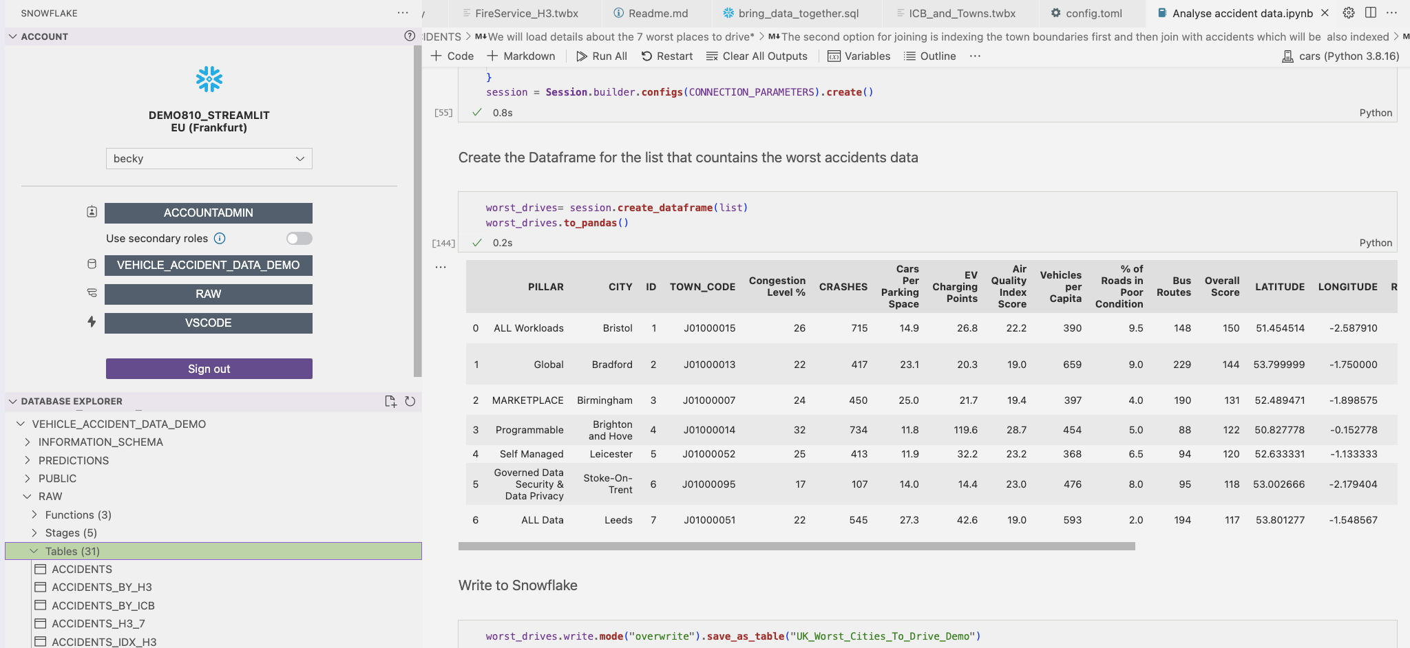Image resolution: width=1410 pixels, height=648 pixels.
Task: Clear All Outputs in the notebook
Action: [x=757, y=56]
